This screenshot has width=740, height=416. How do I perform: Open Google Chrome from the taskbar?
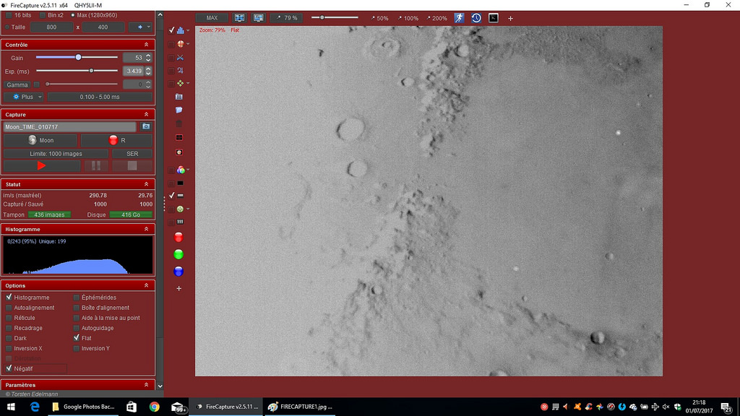(x=154, y=407)
